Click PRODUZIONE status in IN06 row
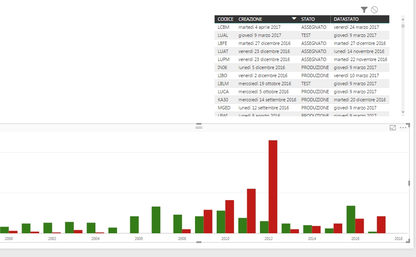The image size is (416, 257). 315,67
